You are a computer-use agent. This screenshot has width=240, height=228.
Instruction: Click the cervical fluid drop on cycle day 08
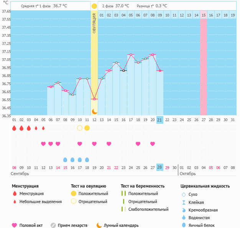[x=65, y=160]
